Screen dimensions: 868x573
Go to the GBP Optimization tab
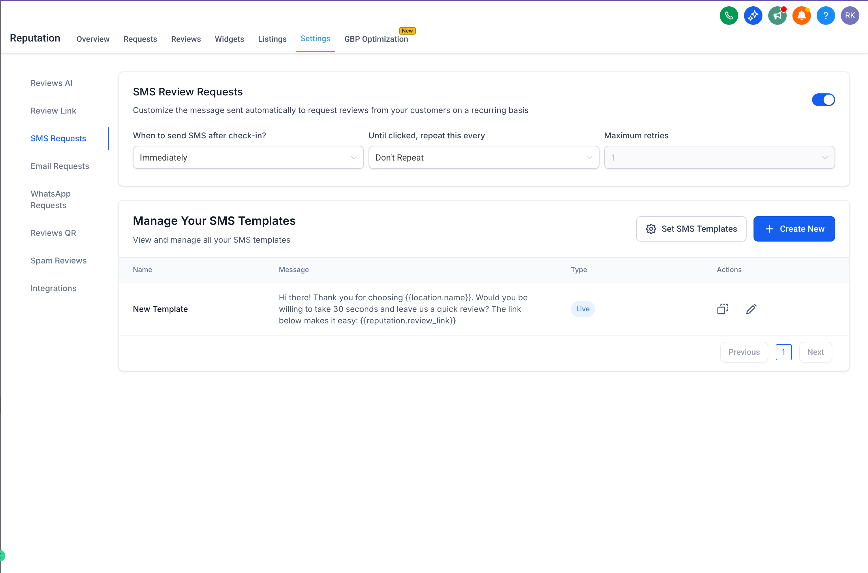[x=376, y=39]
